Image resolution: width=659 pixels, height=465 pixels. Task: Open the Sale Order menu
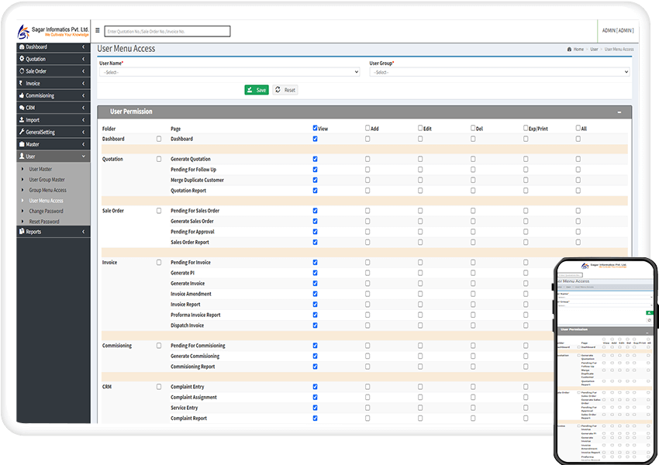53,71
